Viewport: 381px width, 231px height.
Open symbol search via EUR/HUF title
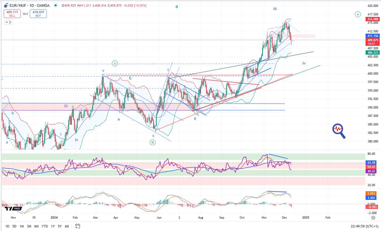tap(17, 5)
